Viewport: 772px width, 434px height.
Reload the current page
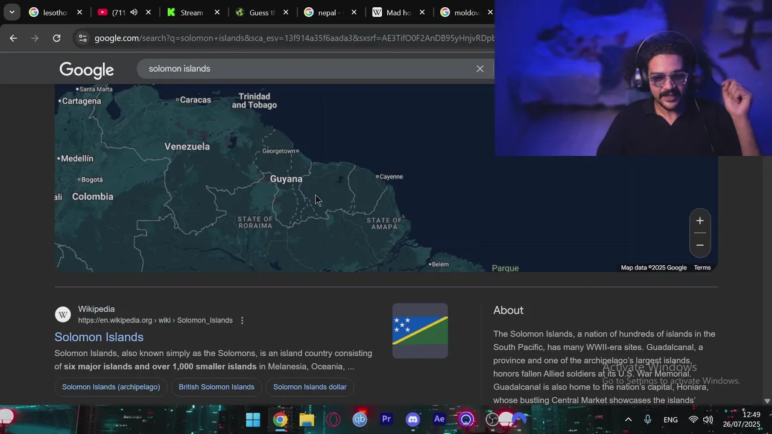click(x=57, y=38)
